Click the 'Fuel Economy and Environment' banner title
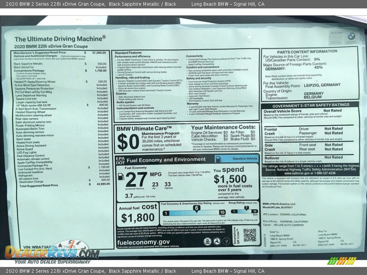 (166, 160)
